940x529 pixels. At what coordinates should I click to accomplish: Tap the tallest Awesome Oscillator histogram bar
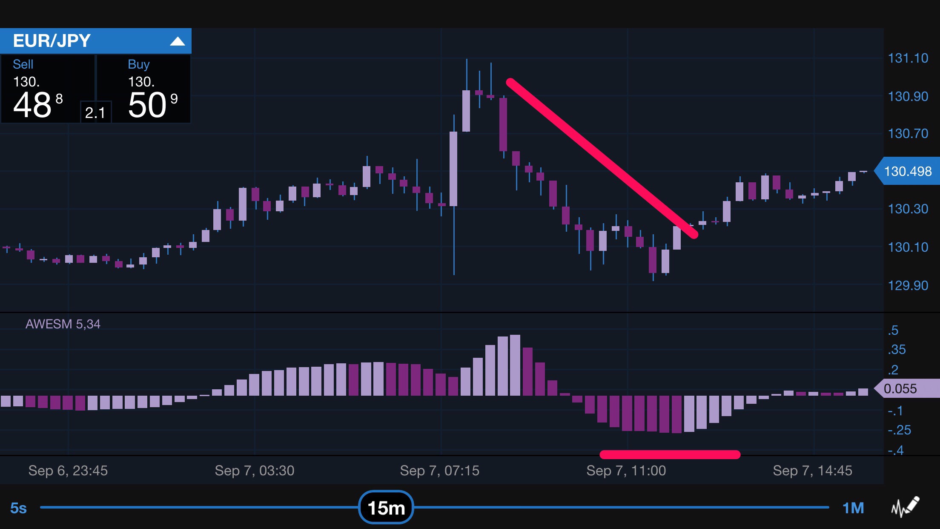515,365
